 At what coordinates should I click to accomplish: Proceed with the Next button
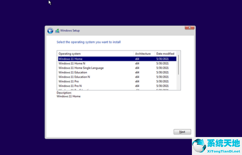tap(182, 132)
